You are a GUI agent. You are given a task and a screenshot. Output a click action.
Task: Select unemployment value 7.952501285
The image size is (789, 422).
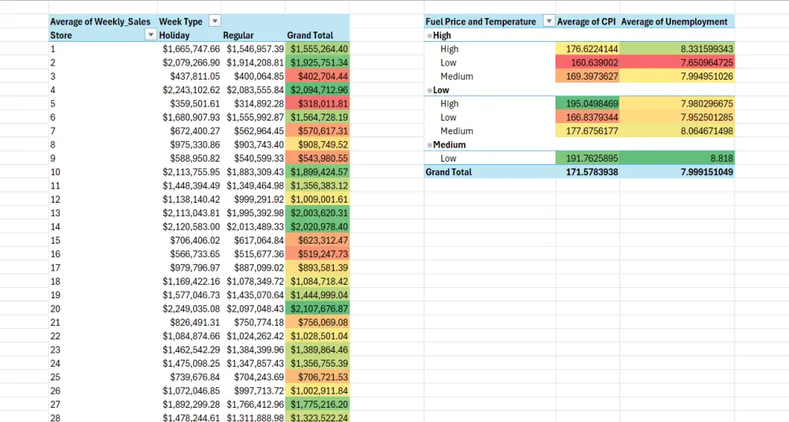pos(677,118)
